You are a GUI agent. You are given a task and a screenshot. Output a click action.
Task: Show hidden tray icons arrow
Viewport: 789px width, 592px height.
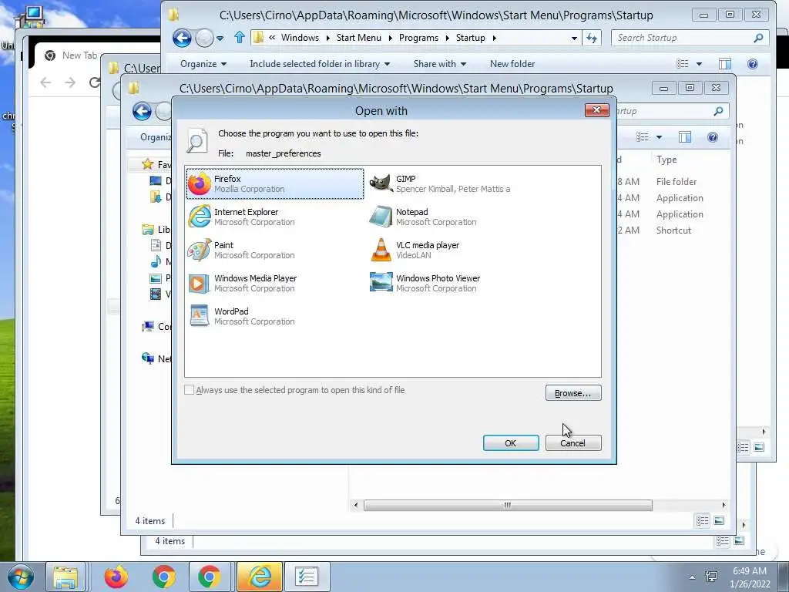pyautogui.click(x=693, y=577)
